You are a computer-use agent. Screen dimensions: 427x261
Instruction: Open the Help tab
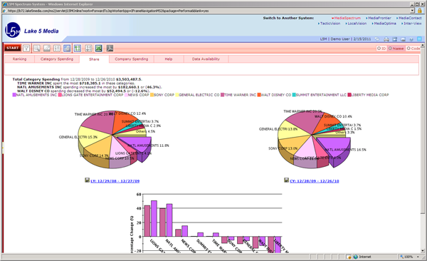[x=169, y=59]
